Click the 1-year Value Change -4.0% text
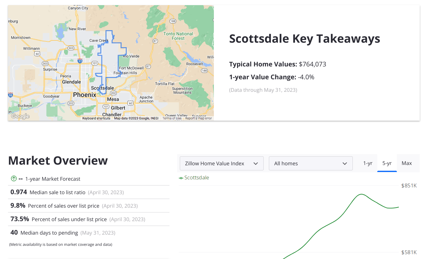Viewport: 421px width, 259px height. pyautogui.click(x=272, y=77)
